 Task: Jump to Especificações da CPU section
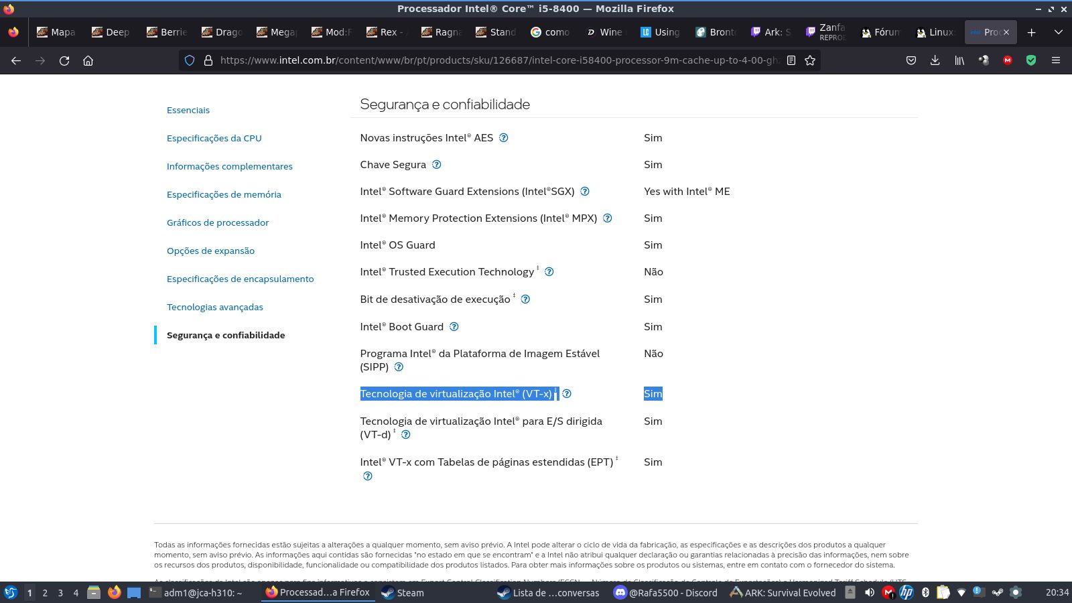[214, 138]
